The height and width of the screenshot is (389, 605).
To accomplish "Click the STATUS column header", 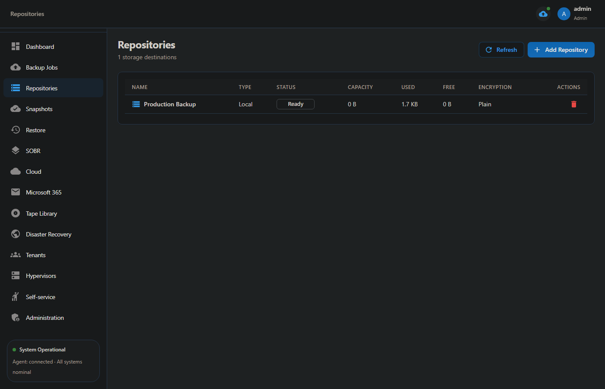I will (286, 87).
